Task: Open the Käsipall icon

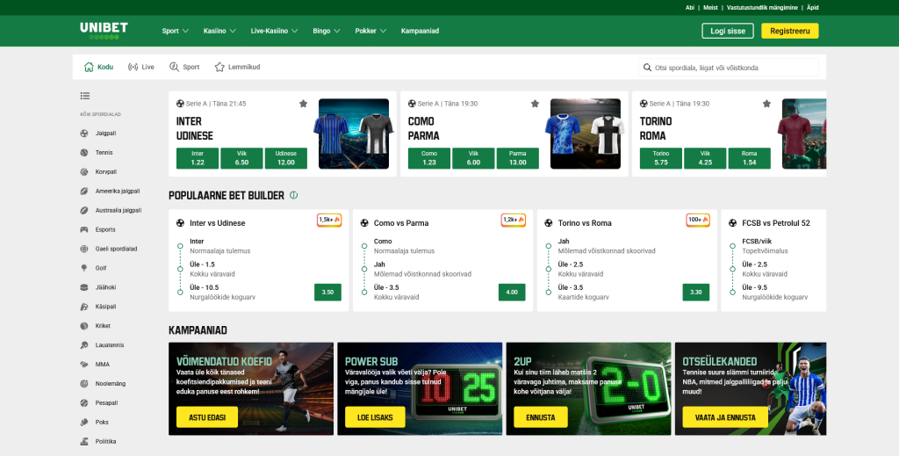Action: point(84,307)
